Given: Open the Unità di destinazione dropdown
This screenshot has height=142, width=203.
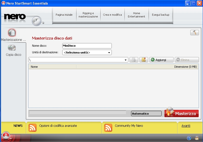Looking at the screenshot, I should (87, 52).
